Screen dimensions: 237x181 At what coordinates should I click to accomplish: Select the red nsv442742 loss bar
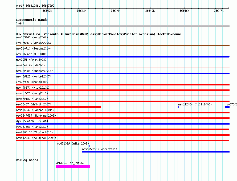pyautogui.click(x=122, y=141)
